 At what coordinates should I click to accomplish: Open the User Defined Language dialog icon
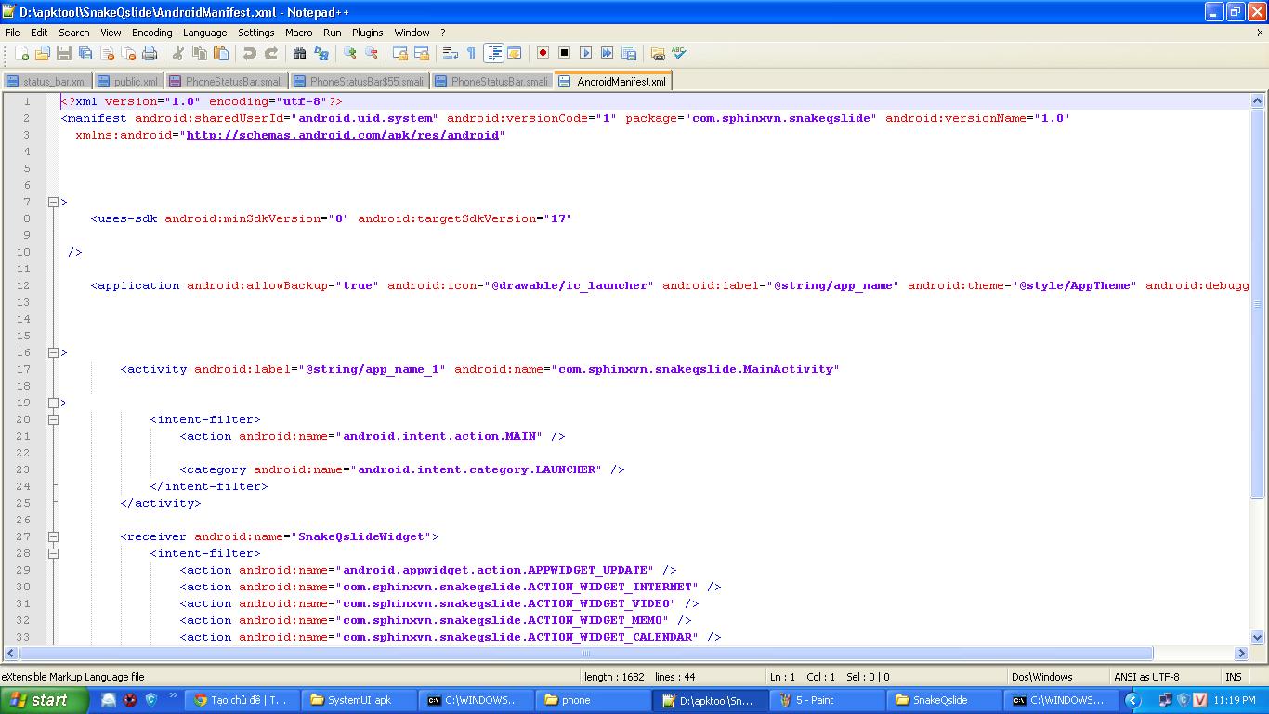[x=514, y=54]
